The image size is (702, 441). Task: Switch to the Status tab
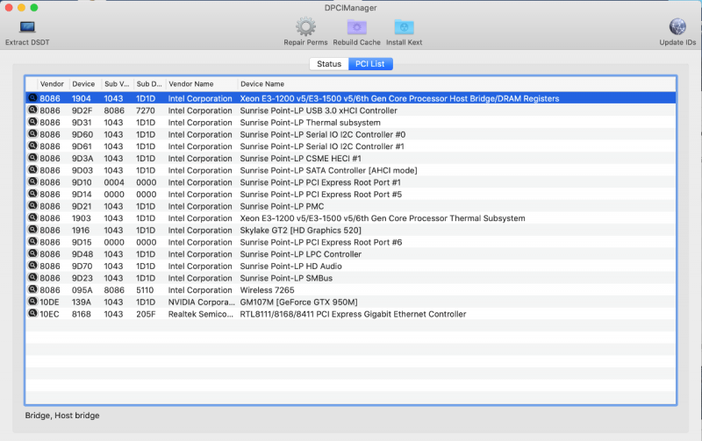click(329, 64)
